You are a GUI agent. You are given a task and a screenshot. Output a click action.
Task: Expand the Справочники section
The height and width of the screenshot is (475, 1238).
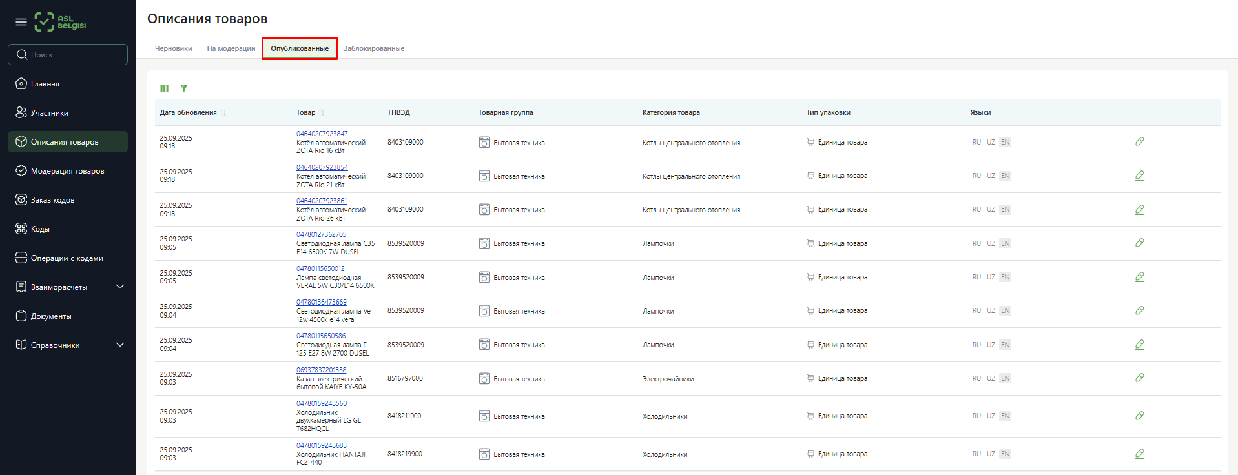(x=119, y=345)
